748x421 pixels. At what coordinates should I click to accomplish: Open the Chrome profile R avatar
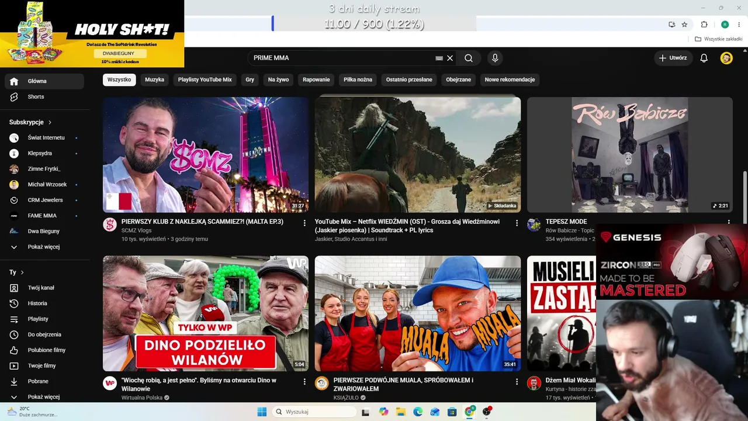725,25
